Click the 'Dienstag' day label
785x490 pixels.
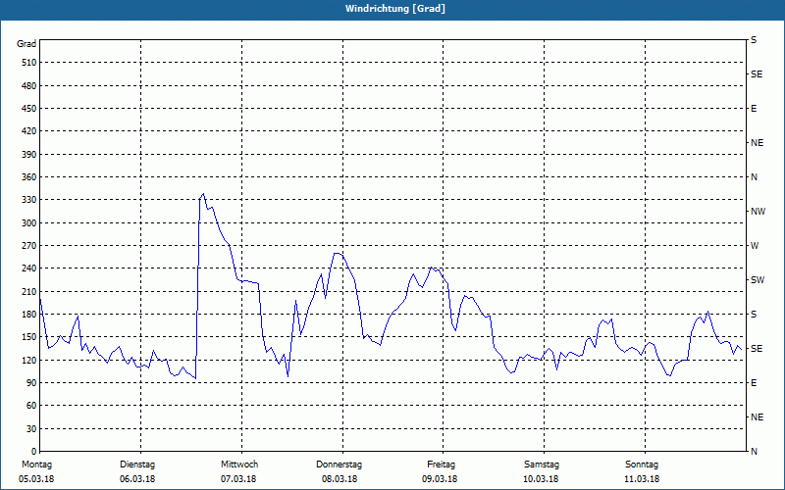point(137,465)
